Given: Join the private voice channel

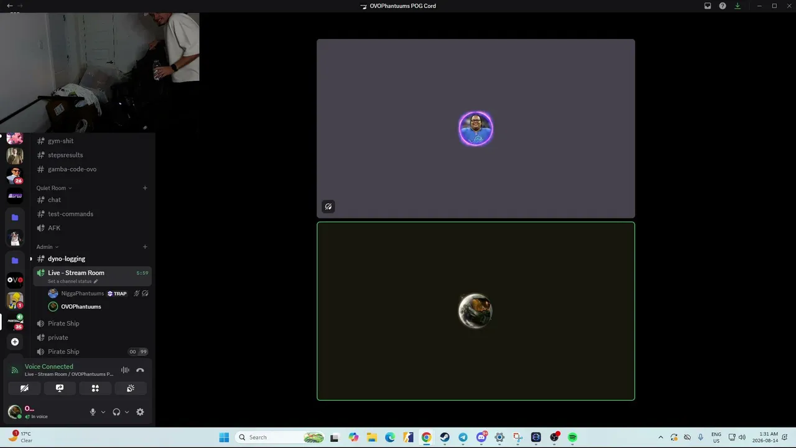Looking at the screenshot, I should point(92,337).
